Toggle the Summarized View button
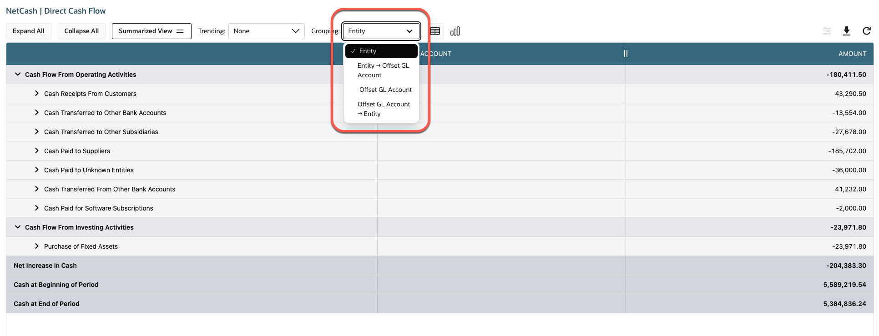 click(151, 31)
